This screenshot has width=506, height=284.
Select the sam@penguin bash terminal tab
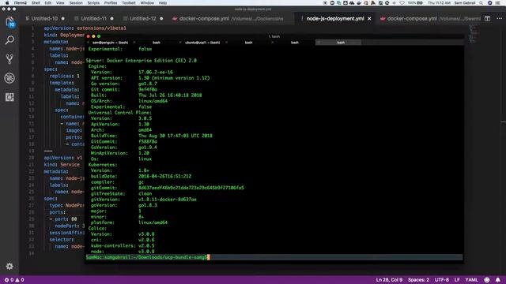(111, 43)
